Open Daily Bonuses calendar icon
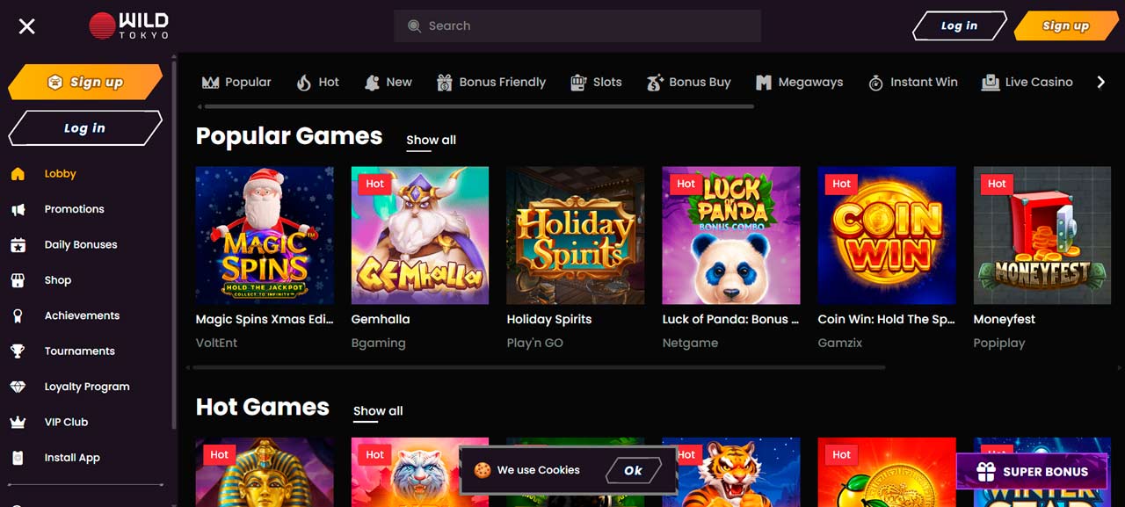The image size is (1125, 507). click(18, 245)
